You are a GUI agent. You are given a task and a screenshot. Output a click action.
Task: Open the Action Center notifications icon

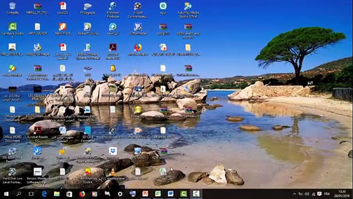coord(319,194)
